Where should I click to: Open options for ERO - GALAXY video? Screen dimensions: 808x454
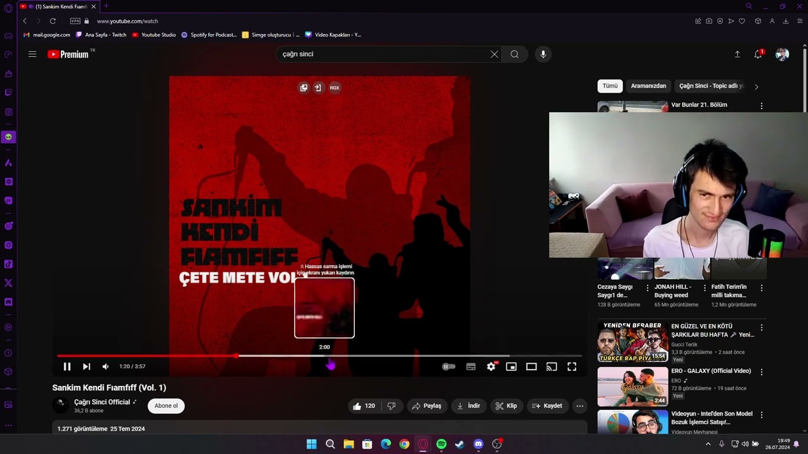coord(761,372)
